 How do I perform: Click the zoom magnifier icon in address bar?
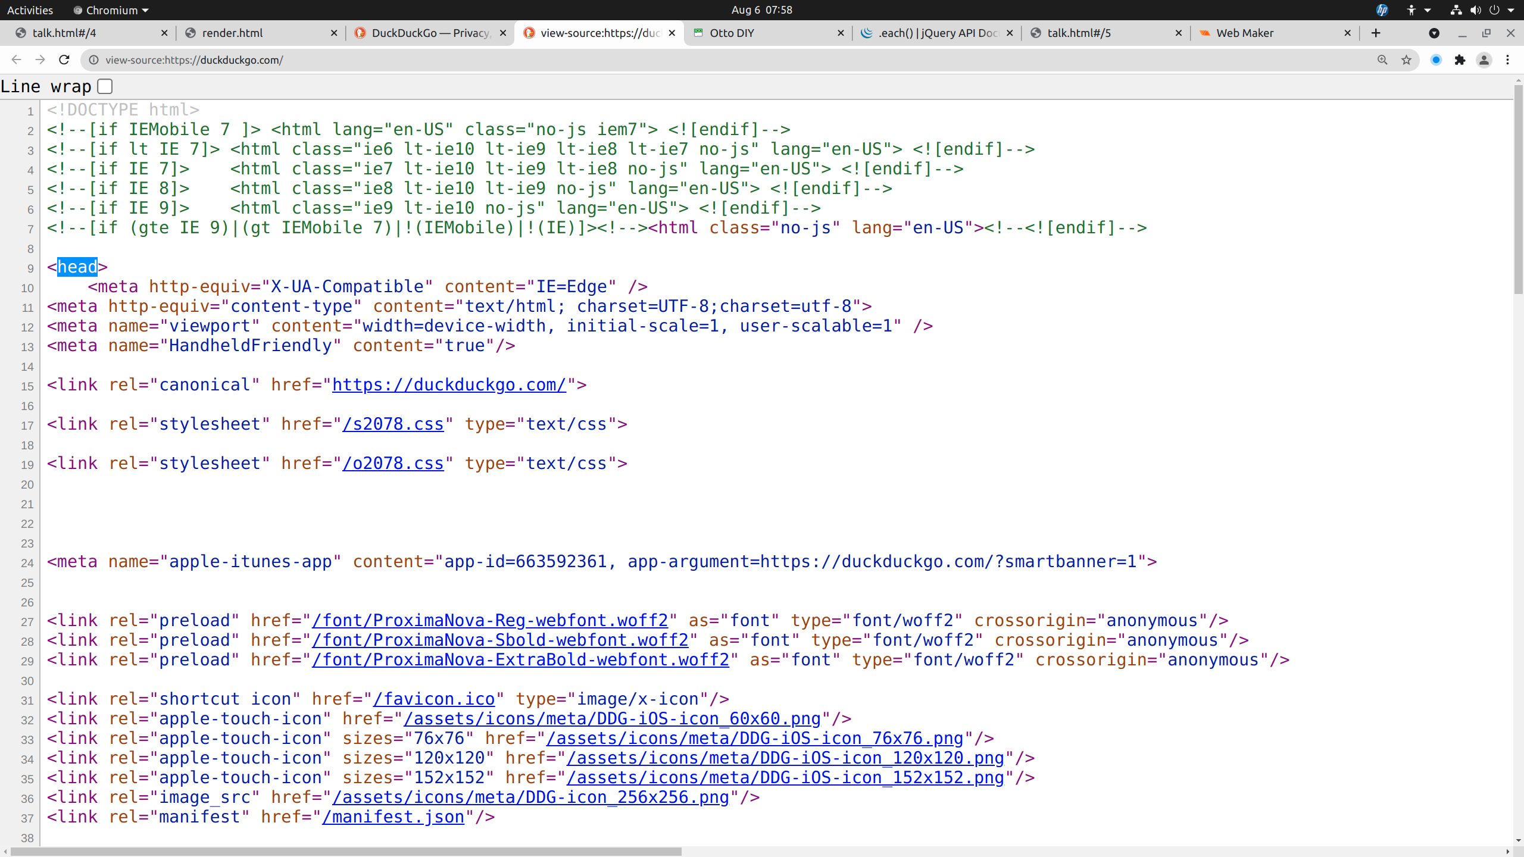click(x=1382, y=60)
